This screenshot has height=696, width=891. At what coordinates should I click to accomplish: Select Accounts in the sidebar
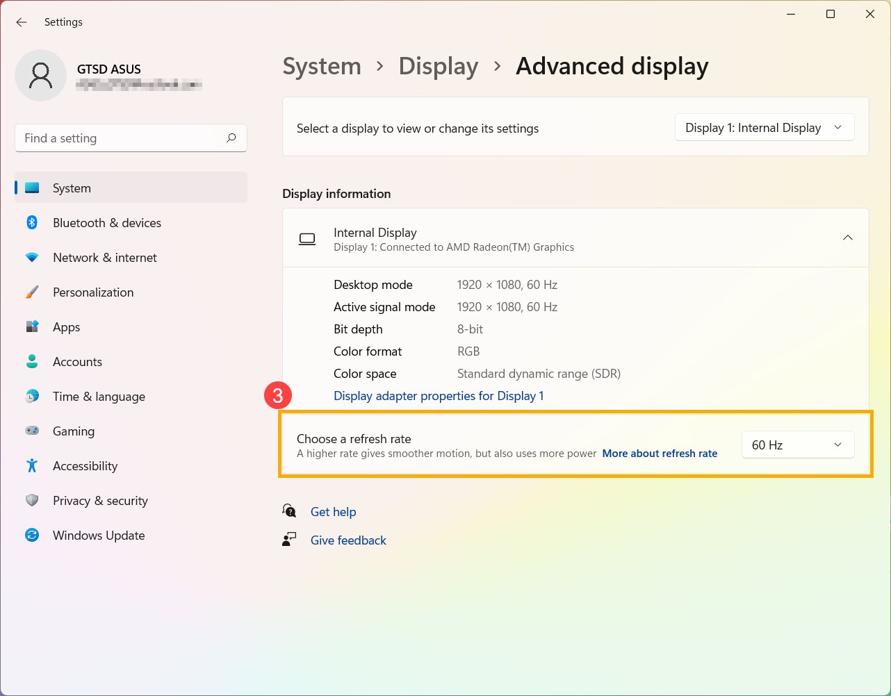click(131, 361)
